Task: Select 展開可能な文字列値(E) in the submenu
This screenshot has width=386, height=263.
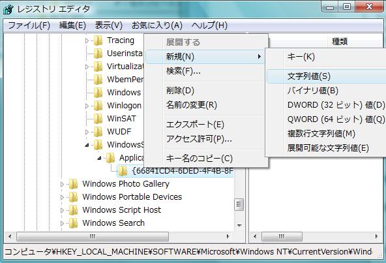Action: pos(326,148)
